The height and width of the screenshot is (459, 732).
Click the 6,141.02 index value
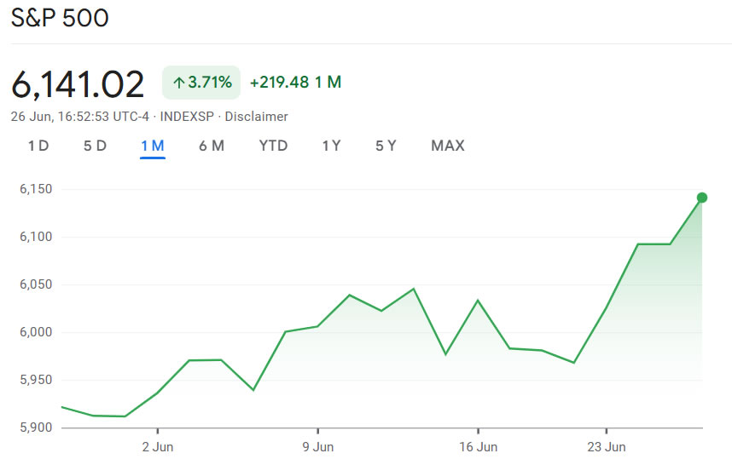[x=78, y=84]
